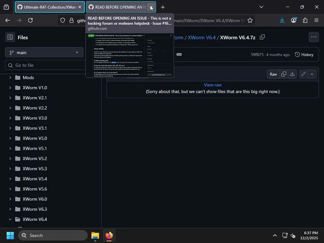Open the main branch selector dropdown
The width and height of the screenshot is (324, 243).
click(44, 53)
